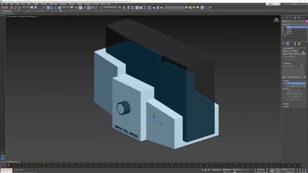
Task: Open the reference coordinate system dropdown
Action: coord(66,8)
